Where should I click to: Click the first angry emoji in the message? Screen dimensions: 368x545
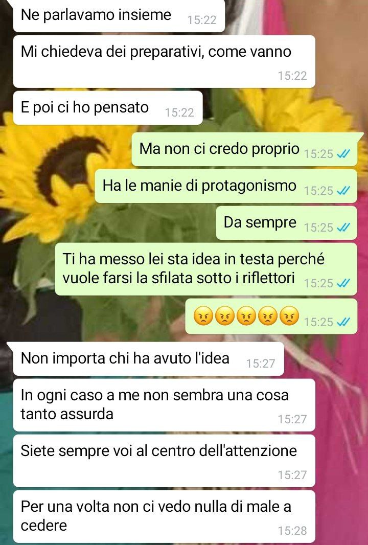pyautogui.click(x=203, y=316)
